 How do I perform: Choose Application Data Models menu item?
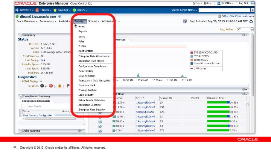coord(91,61)
